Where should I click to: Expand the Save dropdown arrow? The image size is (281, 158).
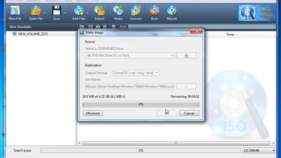(65, 13)
